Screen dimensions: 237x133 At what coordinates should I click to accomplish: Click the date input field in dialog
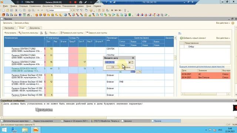point(117,62)
